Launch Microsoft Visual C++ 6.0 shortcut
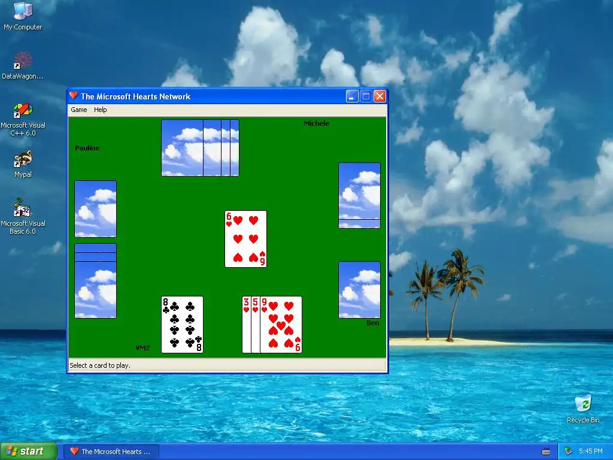 23,119
